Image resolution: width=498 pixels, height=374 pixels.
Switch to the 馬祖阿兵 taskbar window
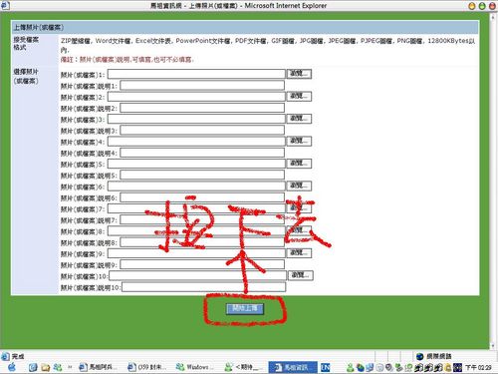[x=99, y=367]
